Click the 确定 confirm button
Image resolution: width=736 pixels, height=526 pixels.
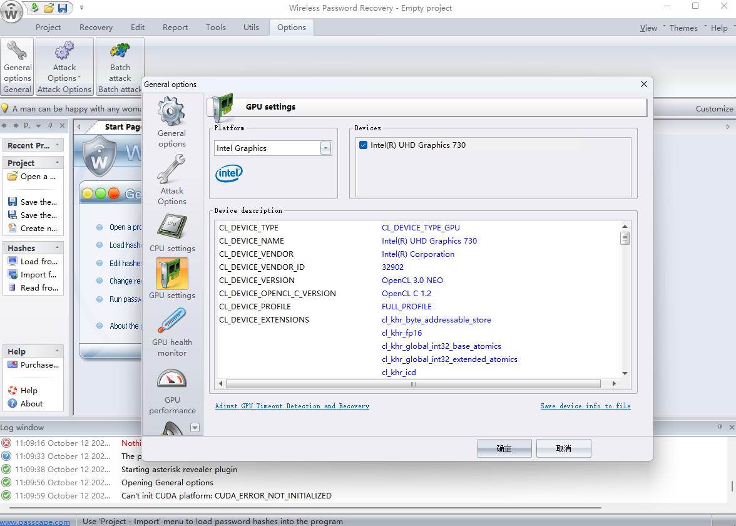pyautogui.click(x=504, y=448)
